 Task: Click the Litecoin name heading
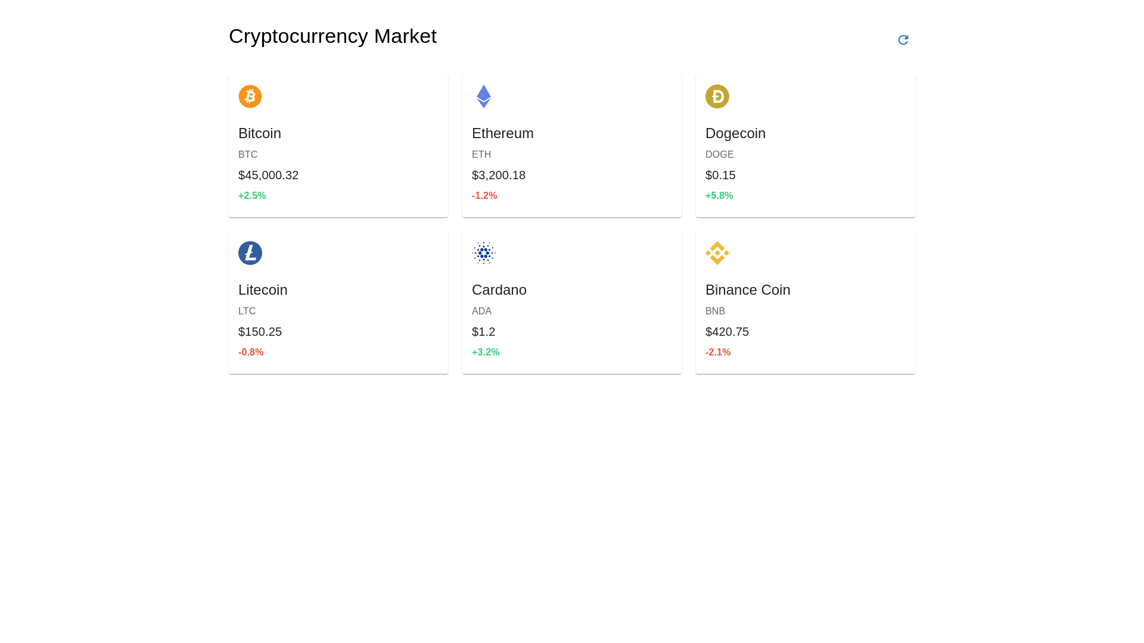pyautogui.click(x=262, y=290)
